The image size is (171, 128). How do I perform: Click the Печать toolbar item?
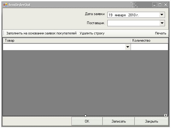click(160, 33)
